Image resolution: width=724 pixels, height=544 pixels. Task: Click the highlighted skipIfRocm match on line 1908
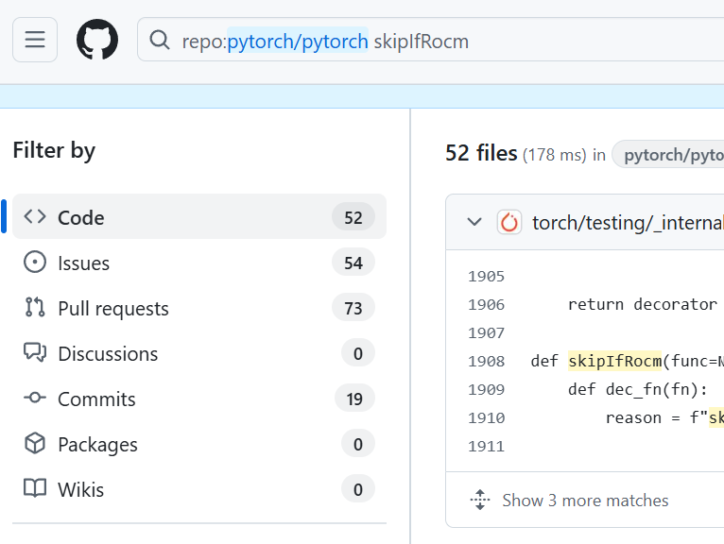coord(614,361)
